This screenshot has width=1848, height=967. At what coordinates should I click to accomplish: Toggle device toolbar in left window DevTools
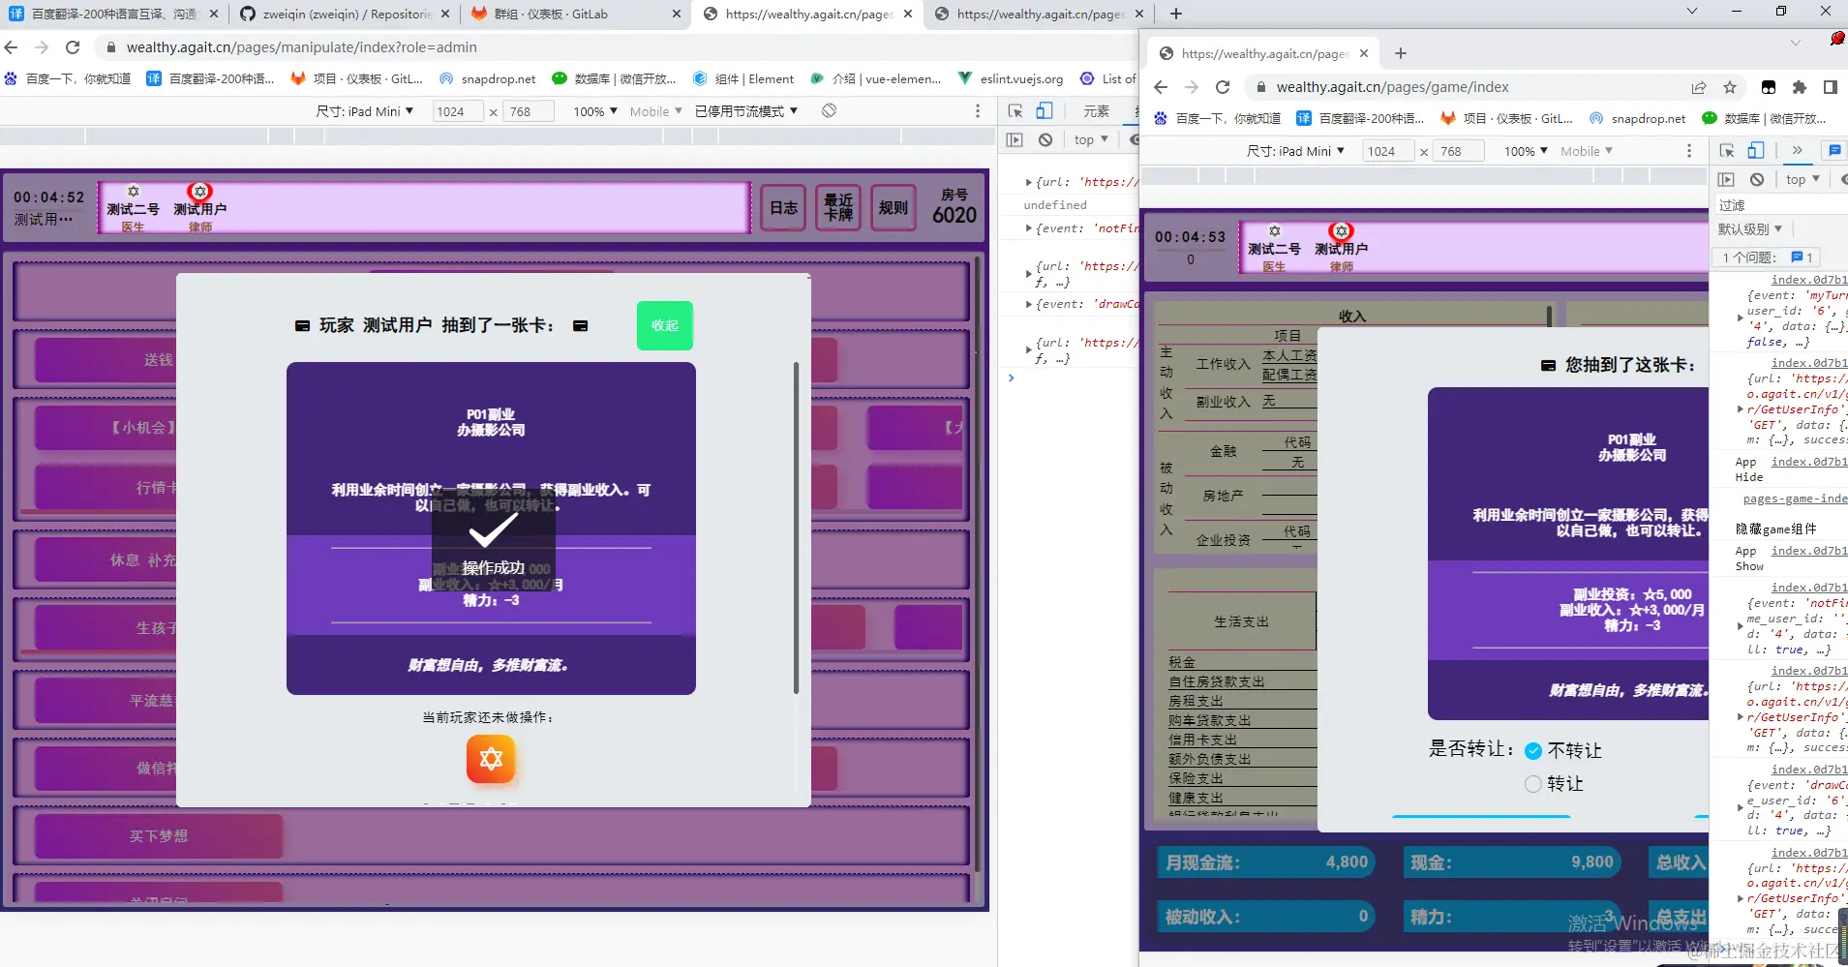click(1045, 111)
